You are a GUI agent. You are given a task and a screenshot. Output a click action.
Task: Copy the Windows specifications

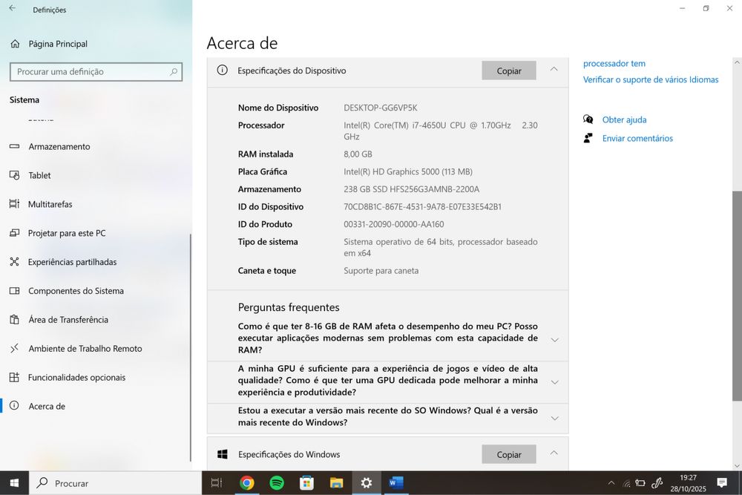[x=509, y=454]
